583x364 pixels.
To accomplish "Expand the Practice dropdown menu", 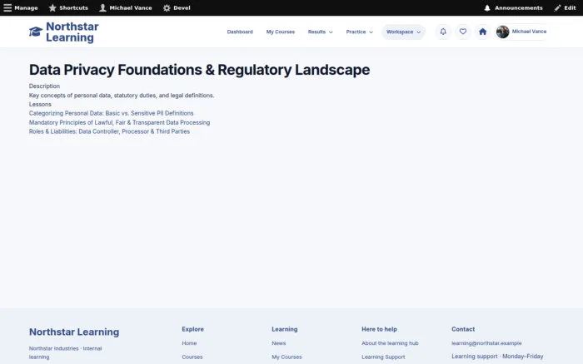I will [x=359, y=32].
